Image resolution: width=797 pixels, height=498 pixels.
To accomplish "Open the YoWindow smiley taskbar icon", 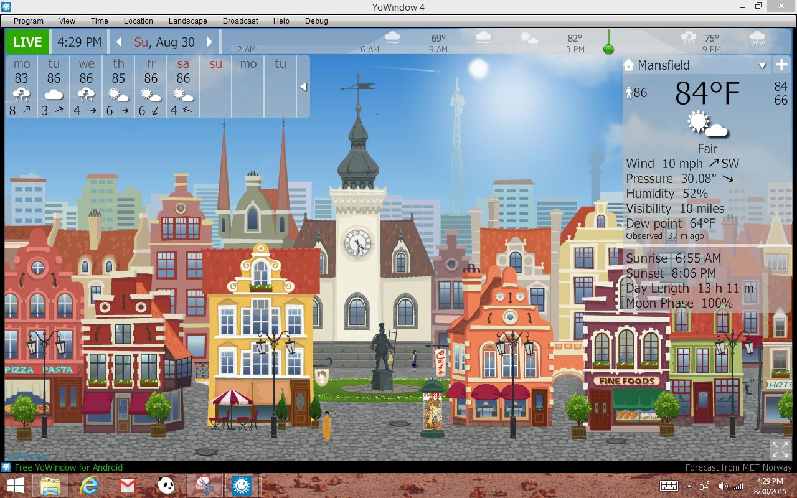I will click(241, 485).
